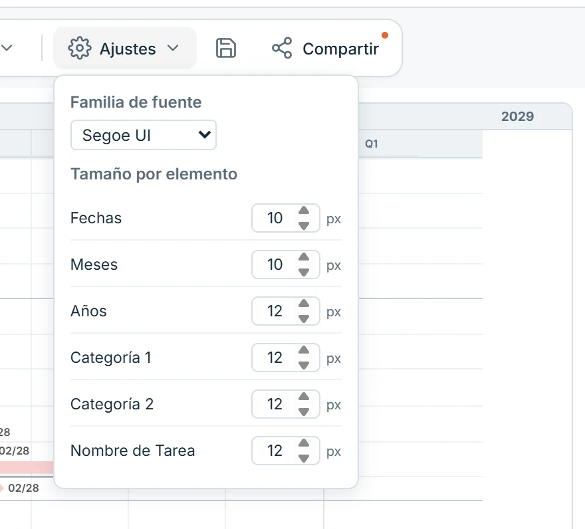Click the Nombre de Tarea label
Viewport: 585px width, 529px height.
tap(132, 451)
